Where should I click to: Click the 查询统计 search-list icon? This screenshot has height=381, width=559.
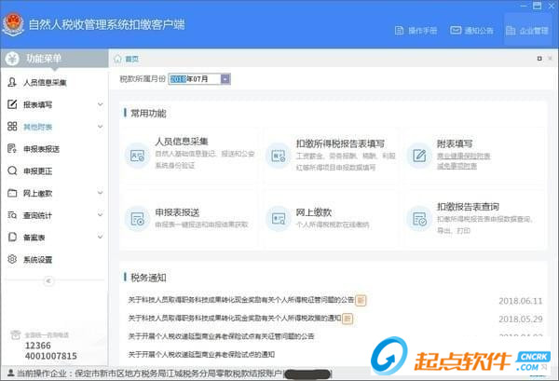pos(12,215)
